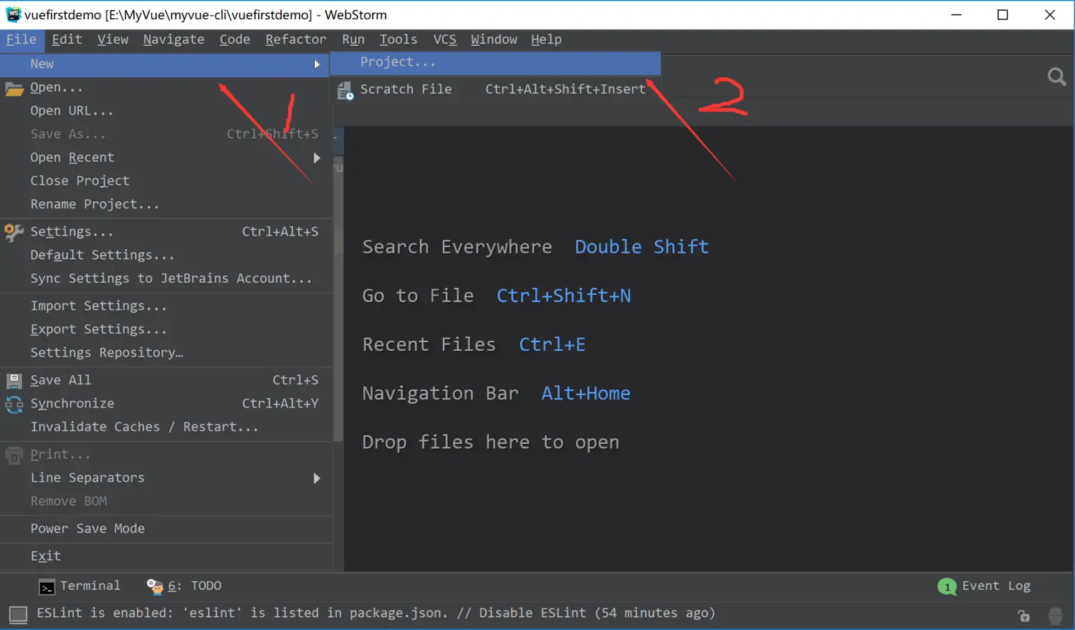Screen dimensions: 1075x630
Task: Open the Tools menu
Action: 398,40
